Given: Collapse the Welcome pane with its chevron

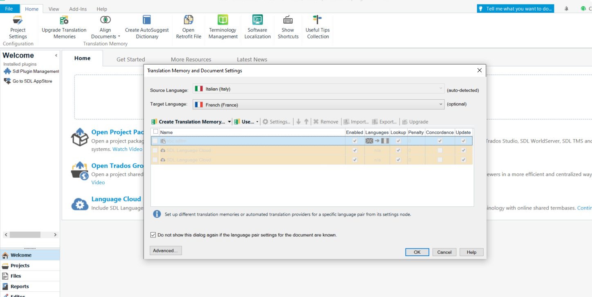Looking at the screenshot, I should (56, 56).
